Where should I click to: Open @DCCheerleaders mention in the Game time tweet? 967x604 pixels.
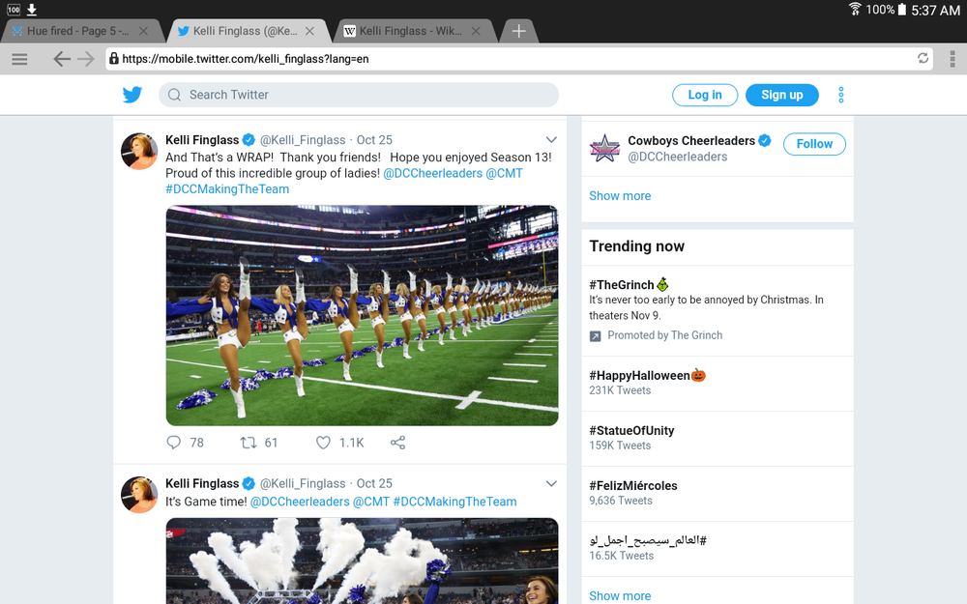point(300,502)
